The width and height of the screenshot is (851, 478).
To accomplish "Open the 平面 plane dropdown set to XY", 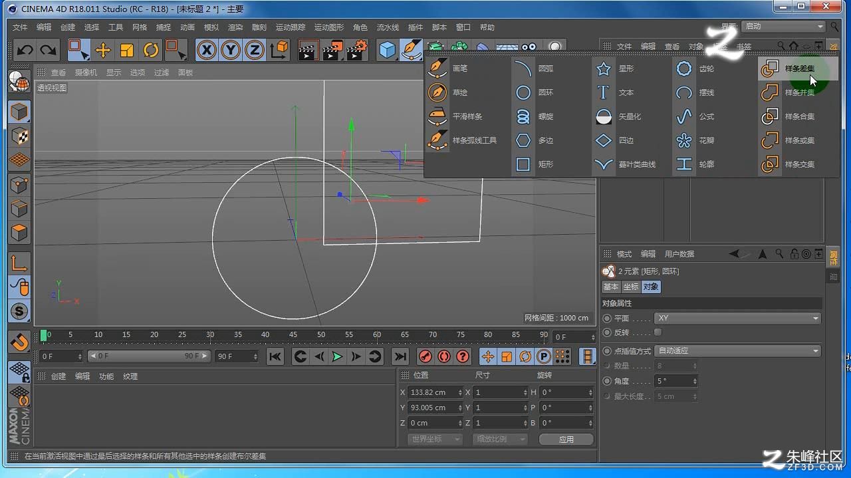I will coord(738,318).
